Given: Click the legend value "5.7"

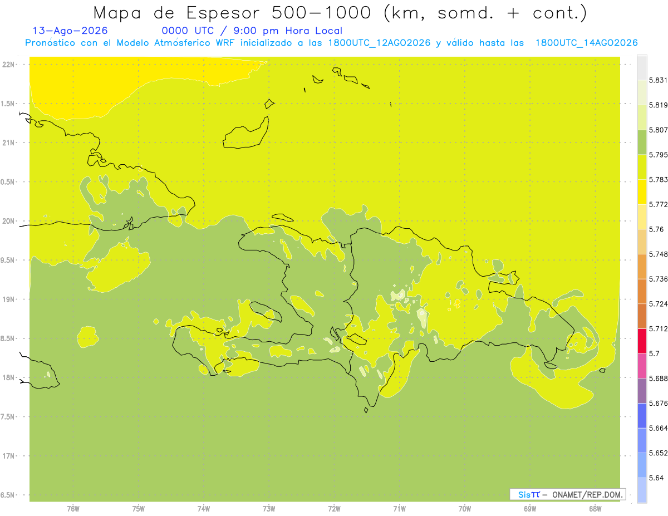Looking at the screenshot, I should point(655,353).
